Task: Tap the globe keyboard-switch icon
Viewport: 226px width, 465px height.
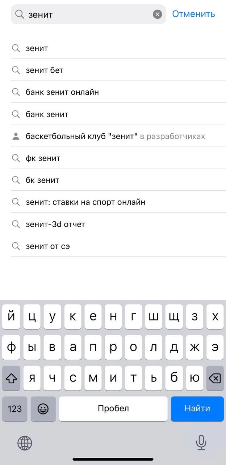Action: tap(25, 443)
